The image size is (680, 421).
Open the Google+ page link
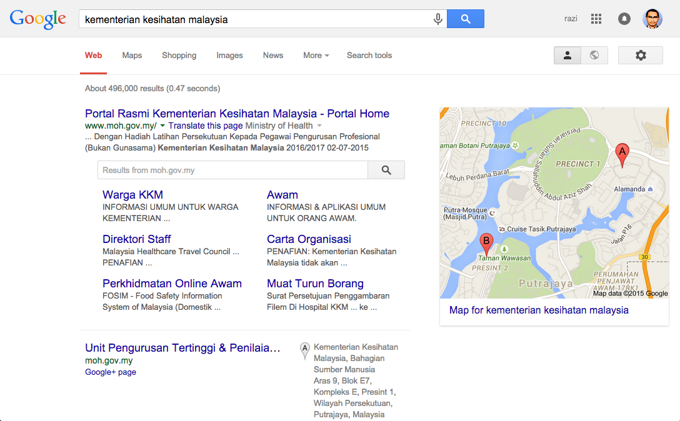coord(111,372)
